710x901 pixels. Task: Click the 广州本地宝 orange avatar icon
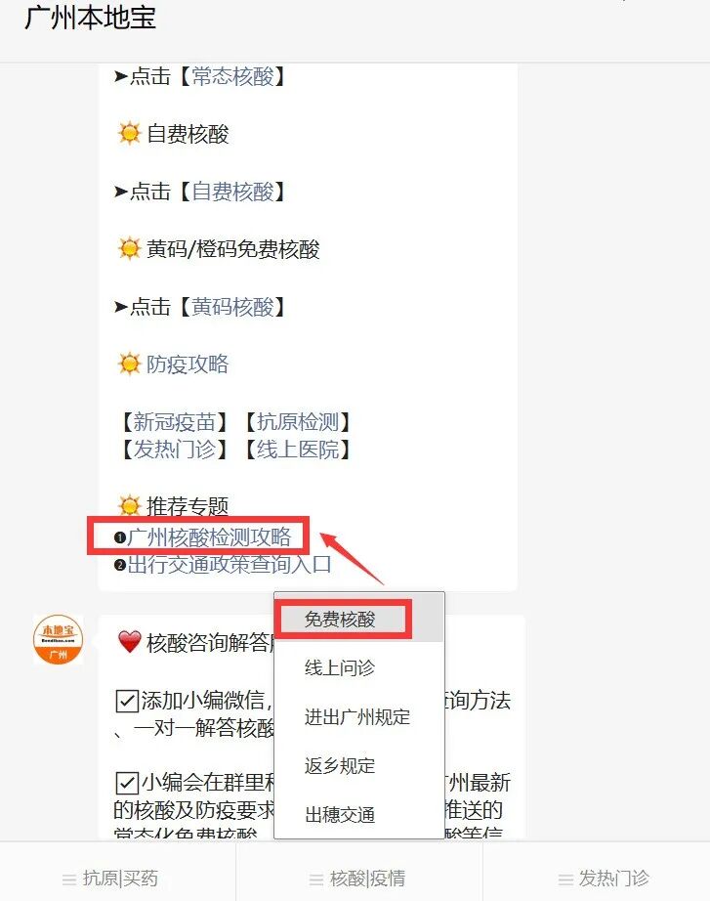58,639
